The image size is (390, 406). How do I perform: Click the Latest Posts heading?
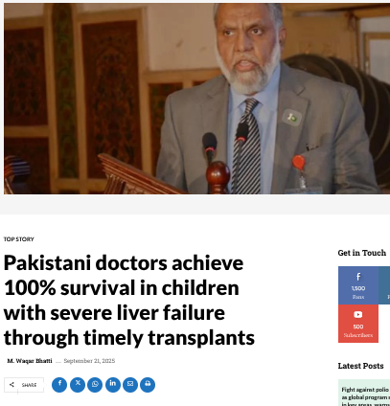(360, 366)
